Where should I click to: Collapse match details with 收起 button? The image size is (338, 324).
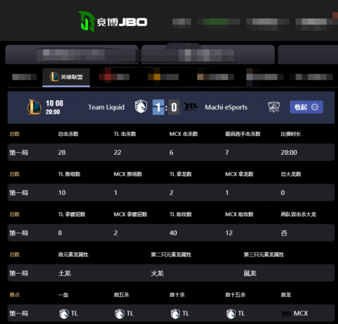pos(306,107)
